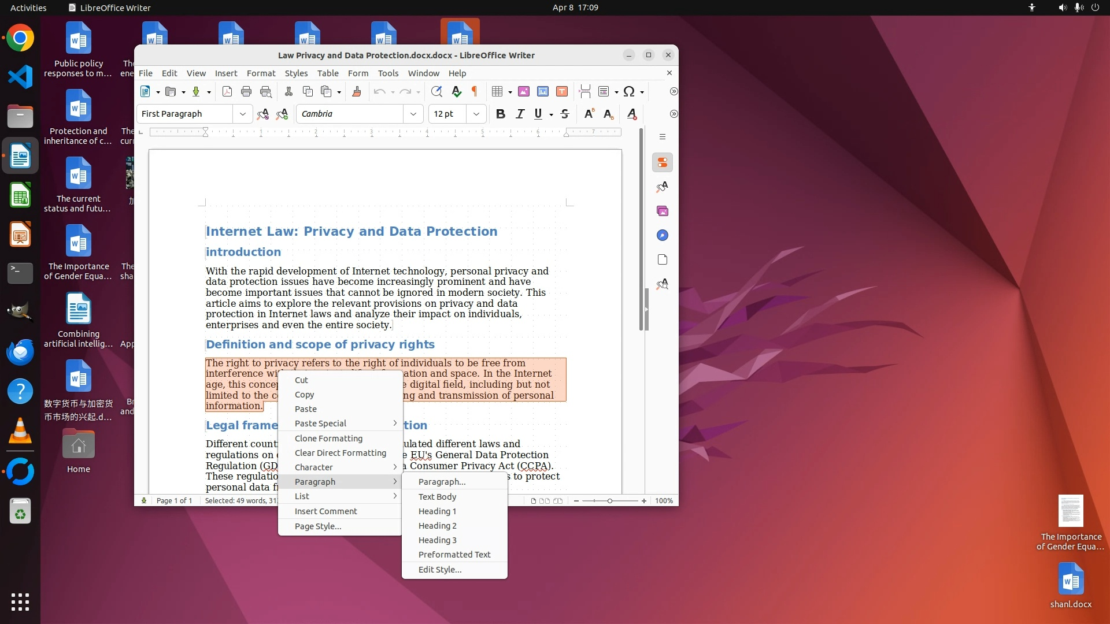Expand the font size dropdown
Screen dimensions: 1110x624
pyautogui.click(x=476, y=114)
